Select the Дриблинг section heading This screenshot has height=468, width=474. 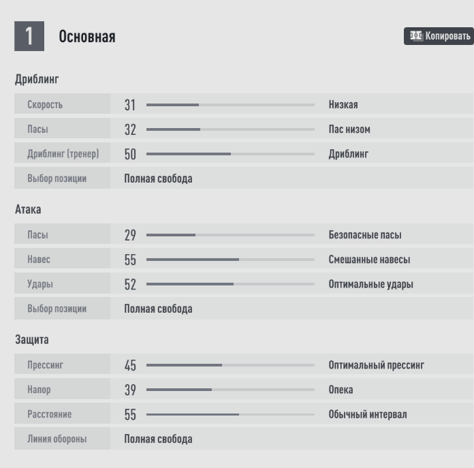37,80
